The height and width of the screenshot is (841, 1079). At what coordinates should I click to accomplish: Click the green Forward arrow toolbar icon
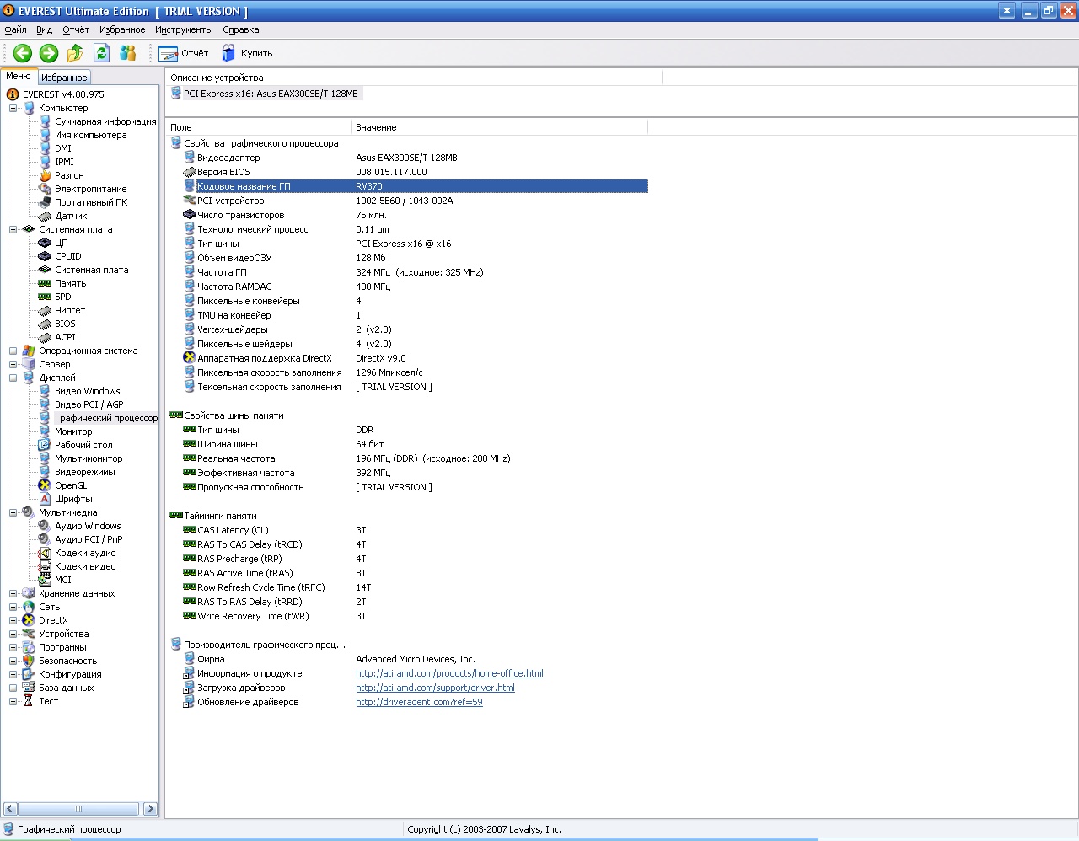[x=49, y=53]
